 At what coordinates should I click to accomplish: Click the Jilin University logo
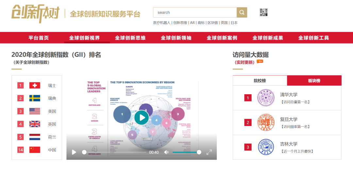pyautogui.click(x=266, y=147)
